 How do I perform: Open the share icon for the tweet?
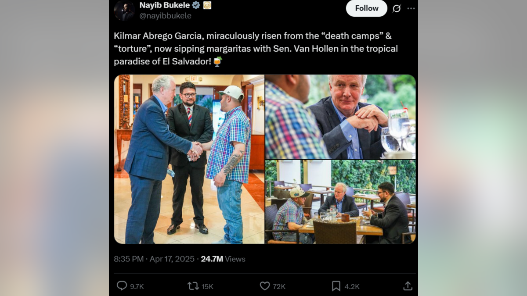pos(408,286)
